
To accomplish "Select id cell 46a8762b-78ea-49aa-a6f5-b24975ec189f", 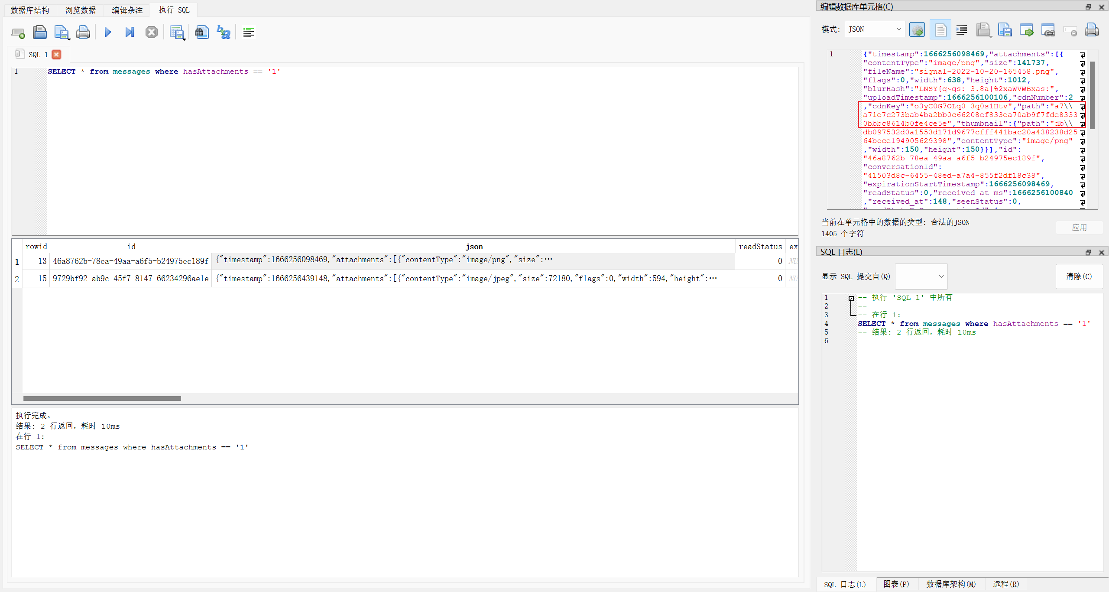I will point(131,261).
